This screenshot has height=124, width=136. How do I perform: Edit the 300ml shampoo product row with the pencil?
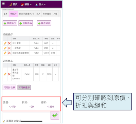coord(5,74)
